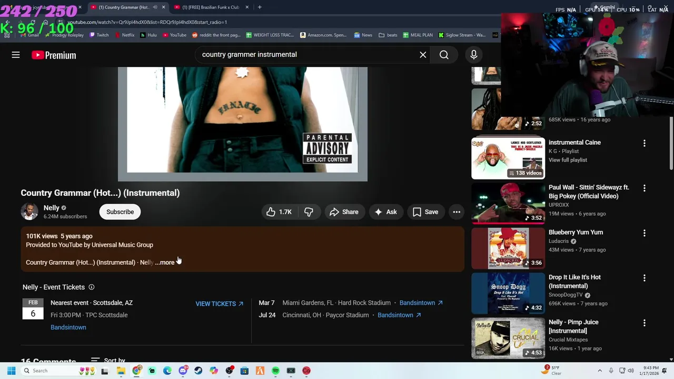Open the Windows Start menu
The height and width of the screenshot is (379, 674).
click(x=11, y=371)
